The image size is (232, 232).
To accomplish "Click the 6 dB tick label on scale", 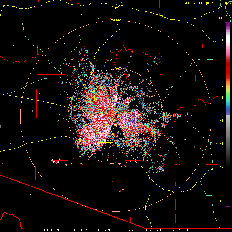I will pos(222,40).
